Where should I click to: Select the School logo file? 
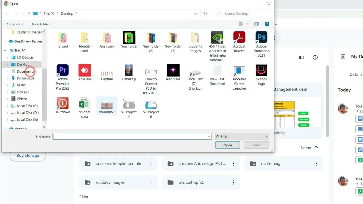[261, 75]
